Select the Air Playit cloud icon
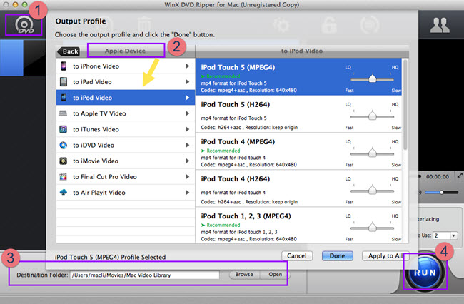464x304 pixels. click(63, 192)
